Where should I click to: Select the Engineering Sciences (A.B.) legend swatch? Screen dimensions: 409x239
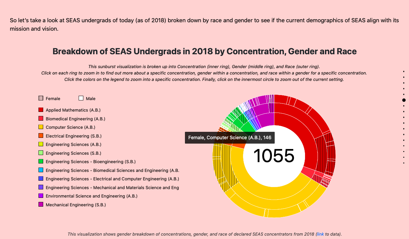[x=40, y=144]
